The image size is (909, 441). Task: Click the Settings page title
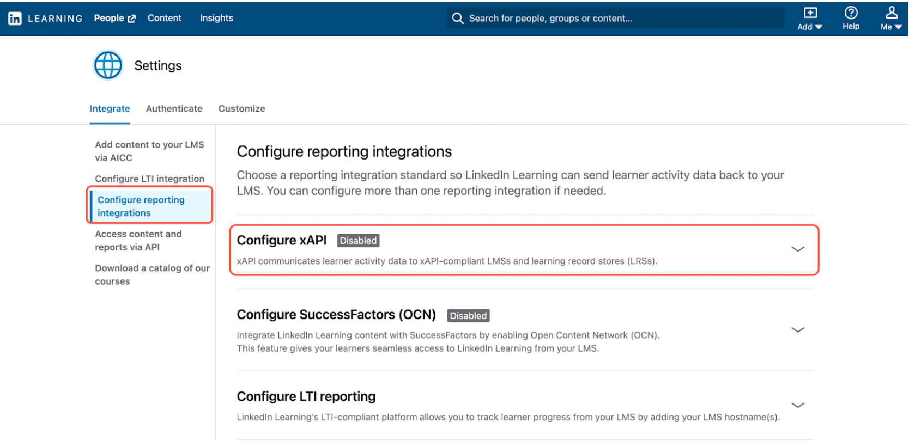pos(158,65)
